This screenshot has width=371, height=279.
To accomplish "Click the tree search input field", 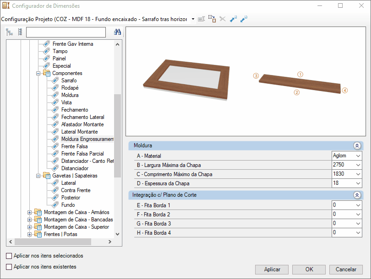I will click(x=66, y=32).
